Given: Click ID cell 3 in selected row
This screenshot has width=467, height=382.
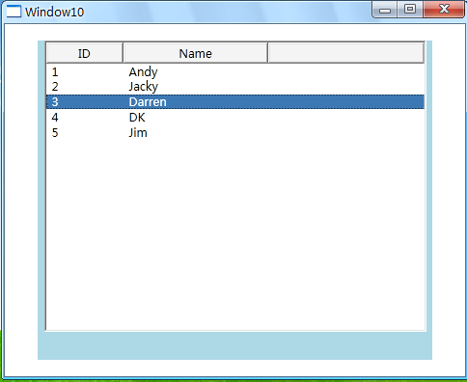Looking at the screenshot, I should [x=55, y=102].
